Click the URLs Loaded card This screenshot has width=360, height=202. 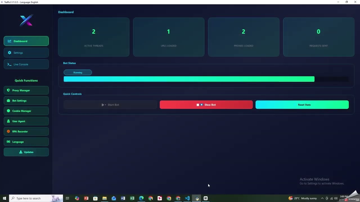(168, 37)
